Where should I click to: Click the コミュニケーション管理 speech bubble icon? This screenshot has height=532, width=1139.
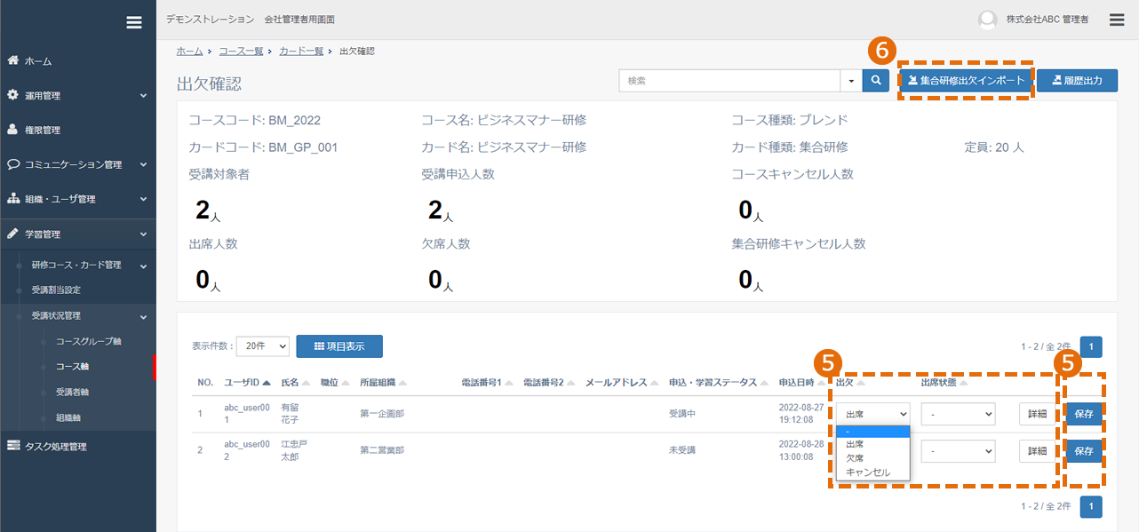pyautogui.click(x=13, y=164)
